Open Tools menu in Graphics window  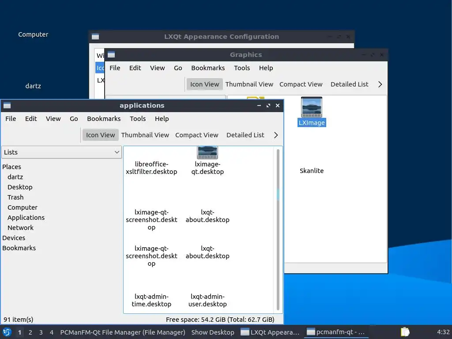click(242, 68)
